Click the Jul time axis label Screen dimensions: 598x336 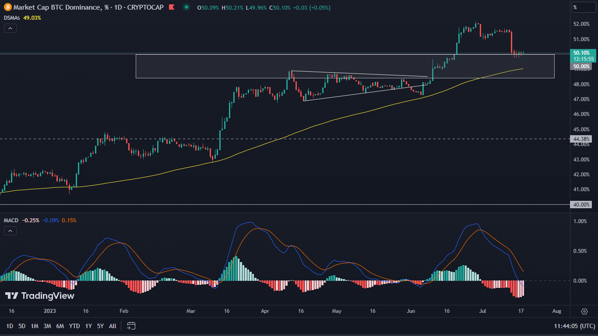(482, 311)
